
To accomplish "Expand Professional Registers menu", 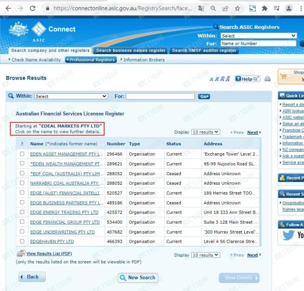I will [x=91, y=60].
